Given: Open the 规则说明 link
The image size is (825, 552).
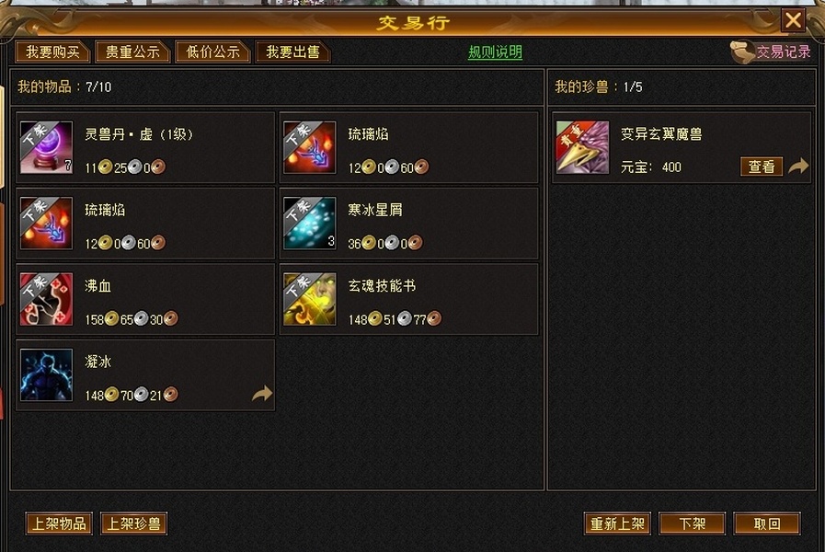Looking at the screenshot, I should [495, 52].
